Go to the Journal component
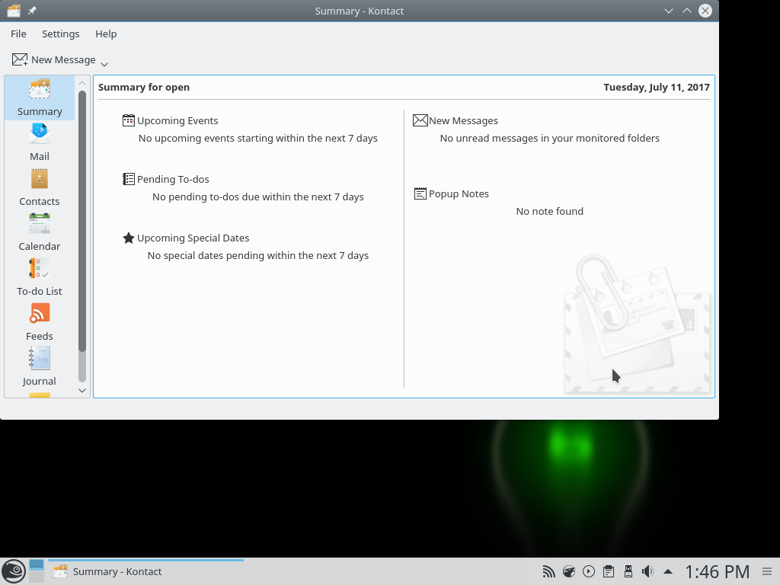 point(40,367)
